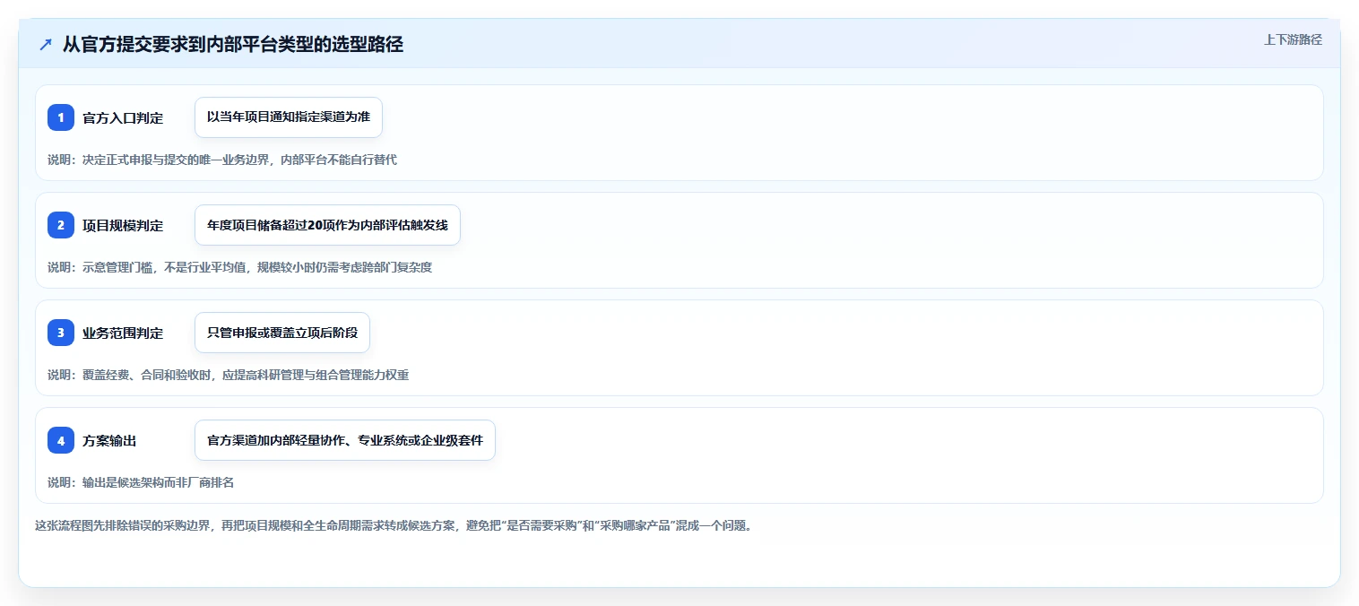This screenshot has height=606, width=1359.
Task: Click the title 从官方提交要求到内部平台类型的选型路径
Action: click(x=233, y=44)
